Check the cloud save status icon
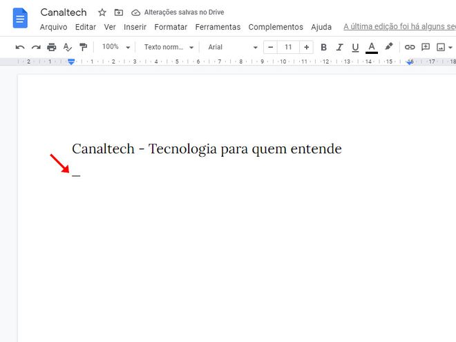The image size is (456, 342). point(135,12)
